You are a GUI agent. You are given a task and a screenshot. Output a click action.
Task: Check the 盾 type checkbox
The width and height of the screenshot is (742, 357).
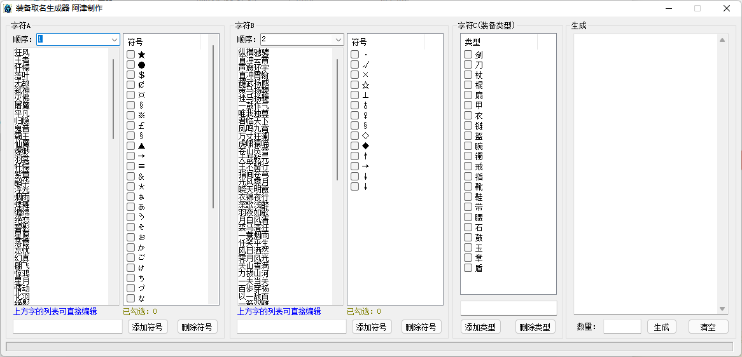(468, 268)
